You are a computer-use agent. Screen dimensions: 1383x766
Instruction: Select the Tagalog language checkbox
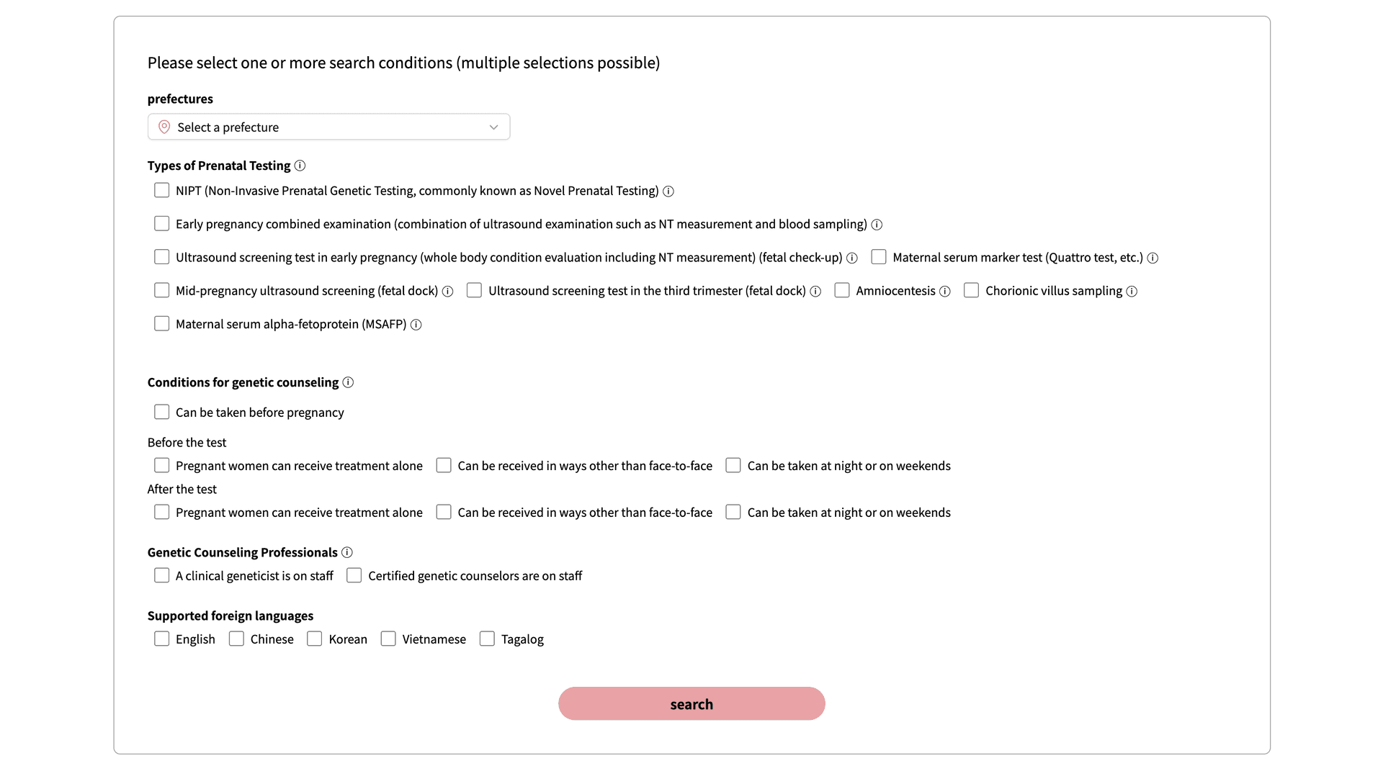[x=487, y=639]
